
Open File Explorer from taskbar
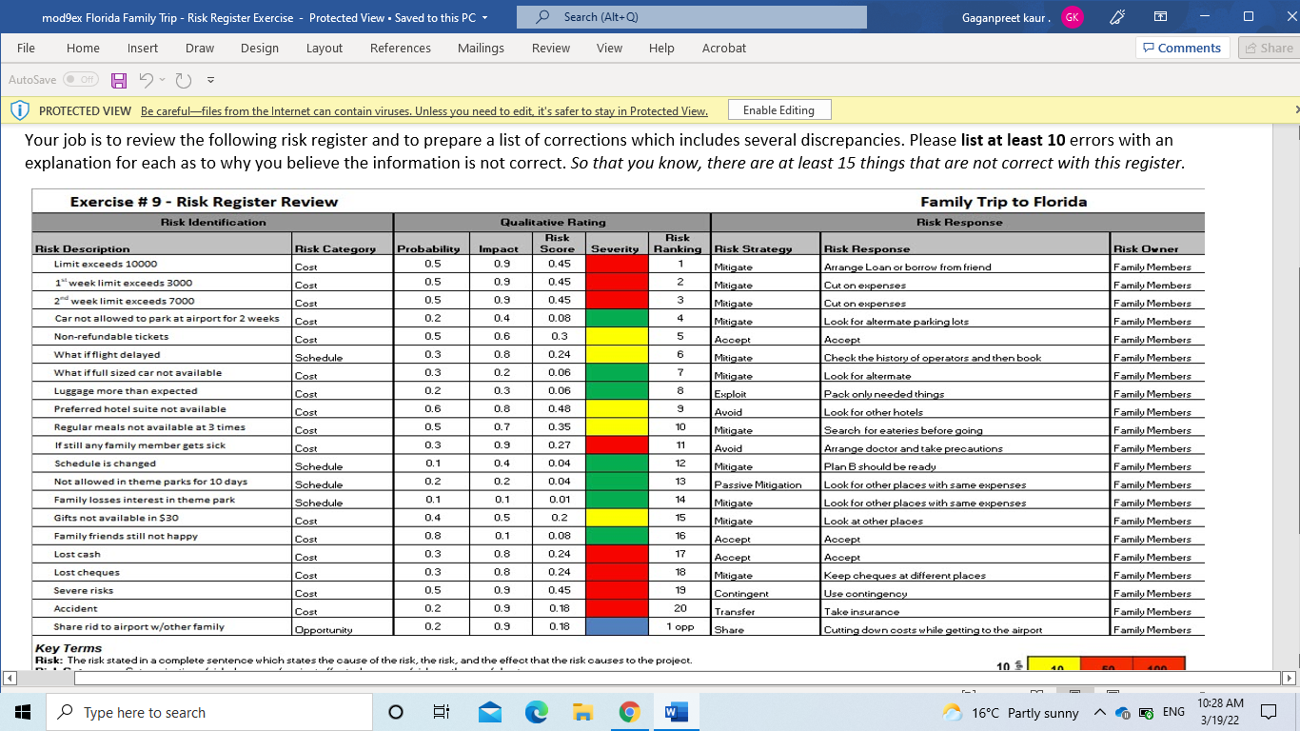click(583, 712)
